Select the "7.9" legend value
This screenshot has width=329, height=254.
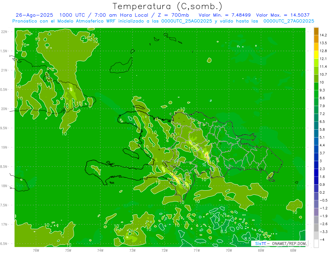point(322,106)
